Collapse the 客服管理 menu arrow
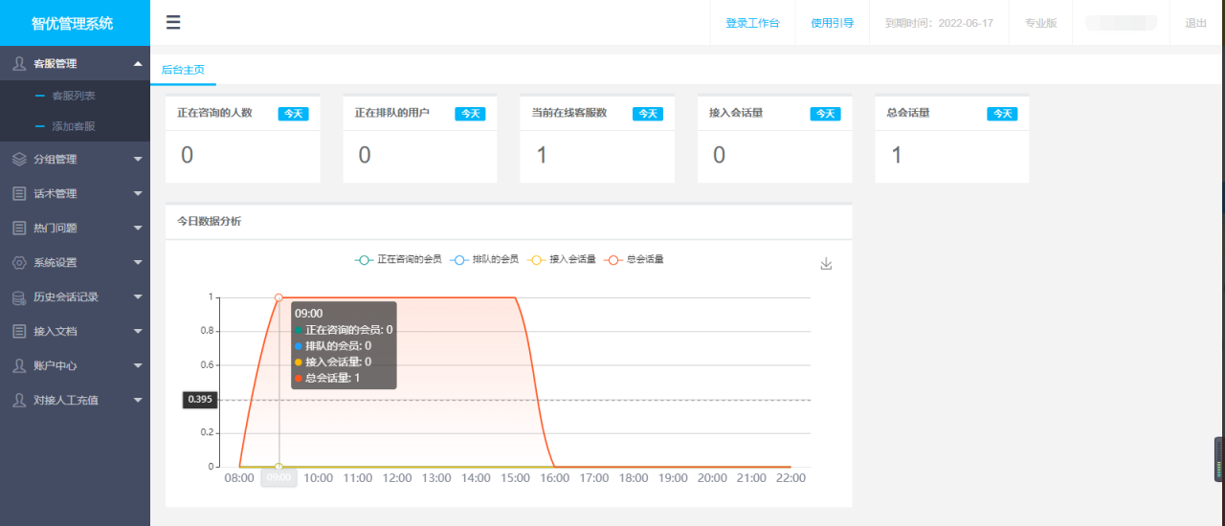 [x=138, y=64]
